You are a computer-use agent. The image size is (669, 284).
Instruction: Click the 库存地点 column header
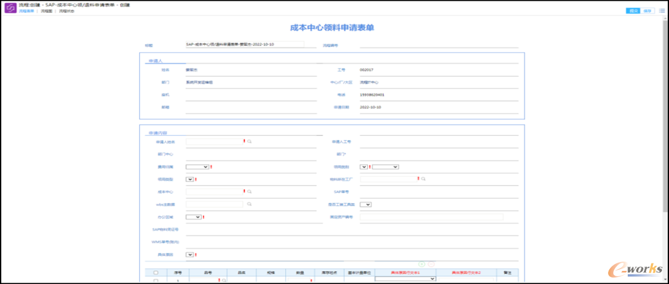click(329, 272)
